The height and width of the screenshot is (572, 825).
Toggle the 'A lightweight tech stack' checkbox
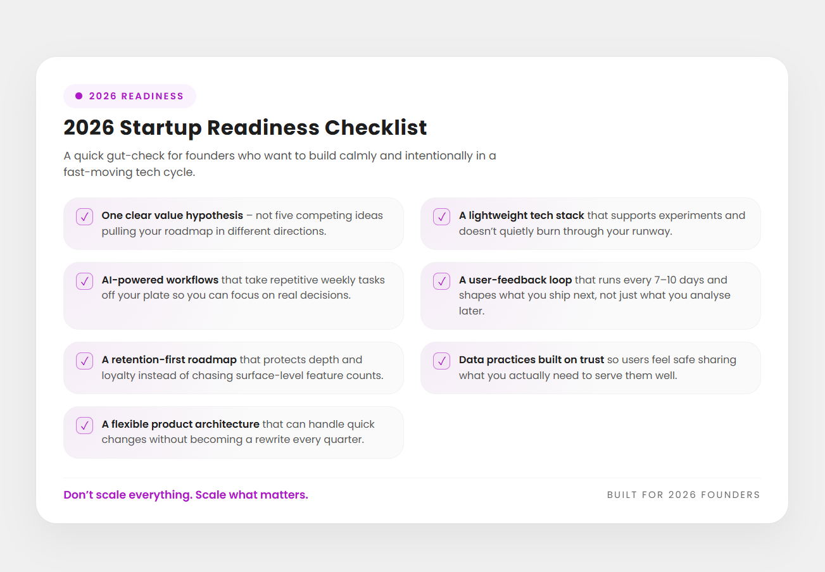[442, 216]
